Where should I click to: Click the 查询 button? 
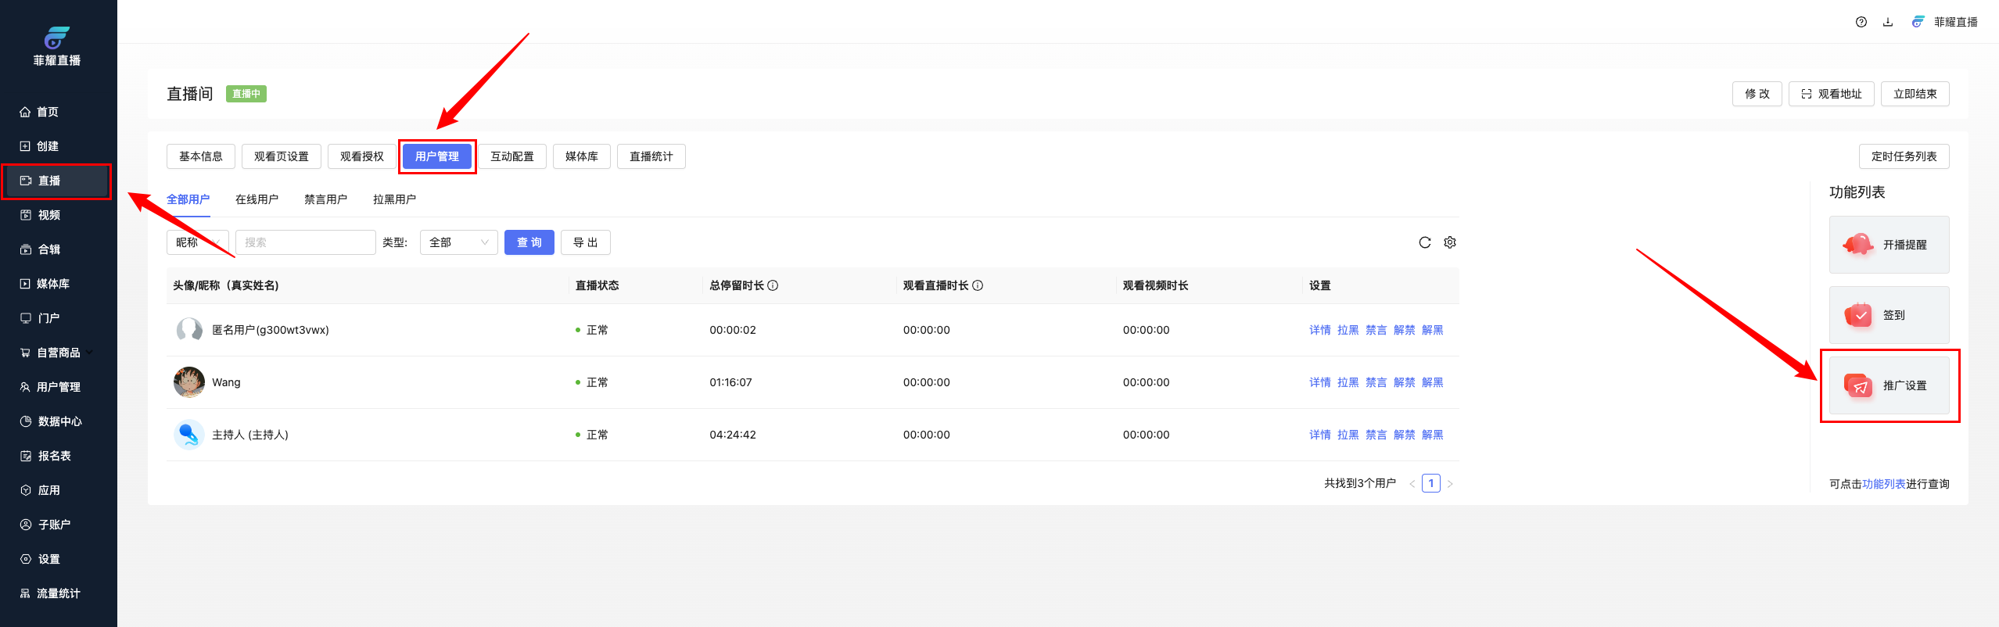click(x=529, y=242)
